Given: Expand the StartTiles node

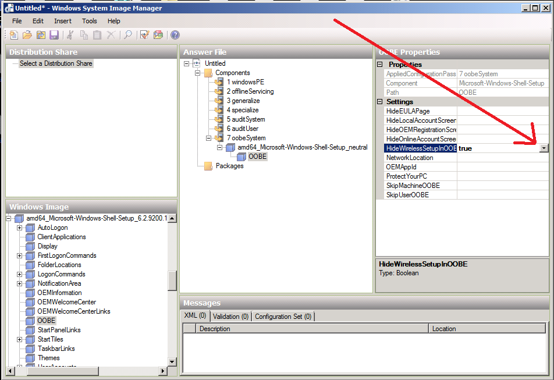Looking at the screenshot, I should [x=19, y=339].
